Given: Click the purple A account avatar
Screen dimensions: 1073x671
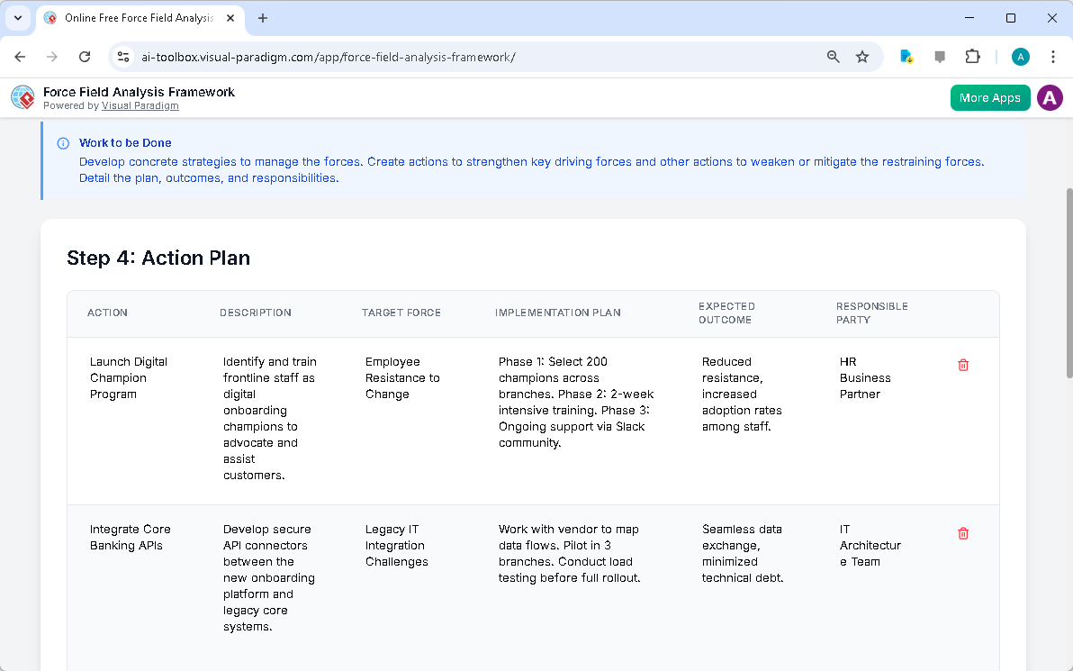Looking at the screenshot, I should point(1050,97).
